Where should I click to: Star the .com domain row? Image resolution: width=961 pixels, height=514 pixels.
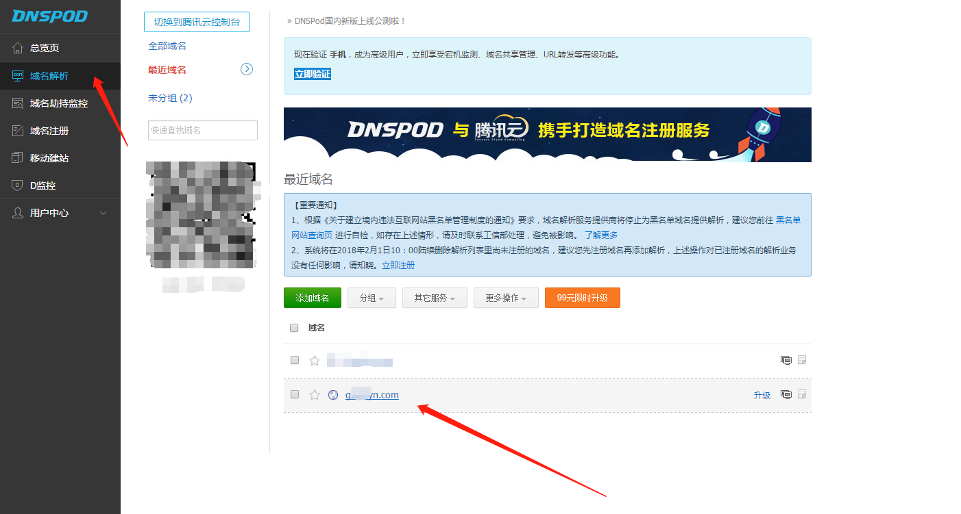click(315, 394)
